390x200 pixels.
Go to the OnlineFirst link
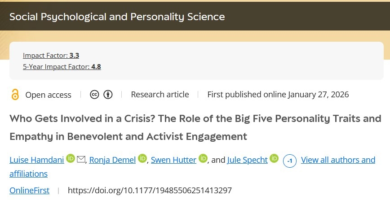[29, 190]
